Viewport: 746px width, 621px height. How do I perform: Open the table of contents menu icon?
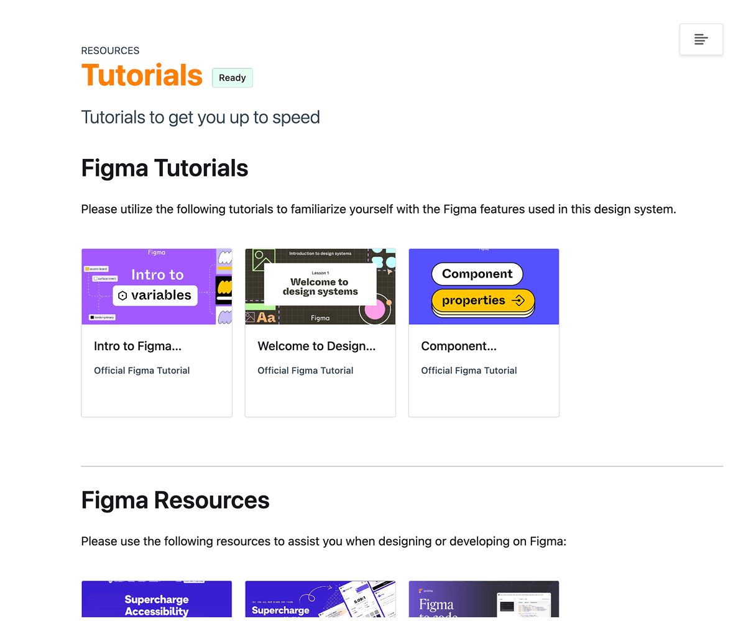[701, 39]
